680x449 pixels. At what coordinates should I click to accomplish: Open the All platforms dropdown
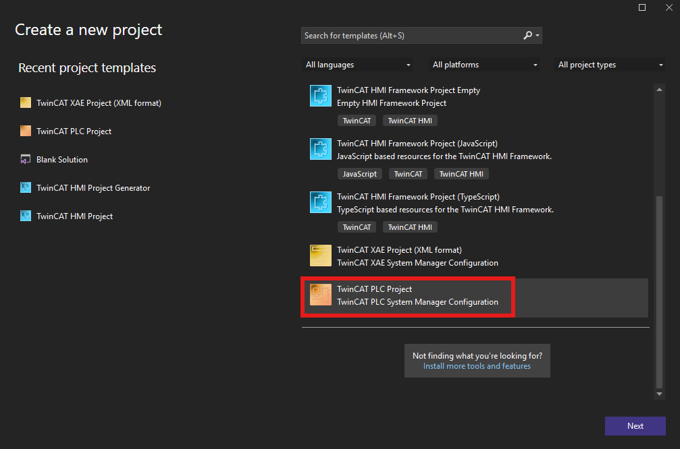(484, 65)
